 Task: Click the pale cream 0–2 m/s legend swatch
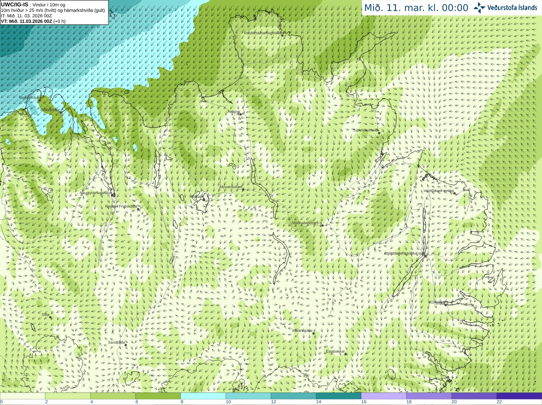22,396
